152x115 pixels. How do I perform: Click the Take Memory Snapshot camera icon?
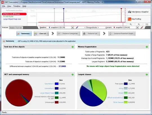pos(129,12)
